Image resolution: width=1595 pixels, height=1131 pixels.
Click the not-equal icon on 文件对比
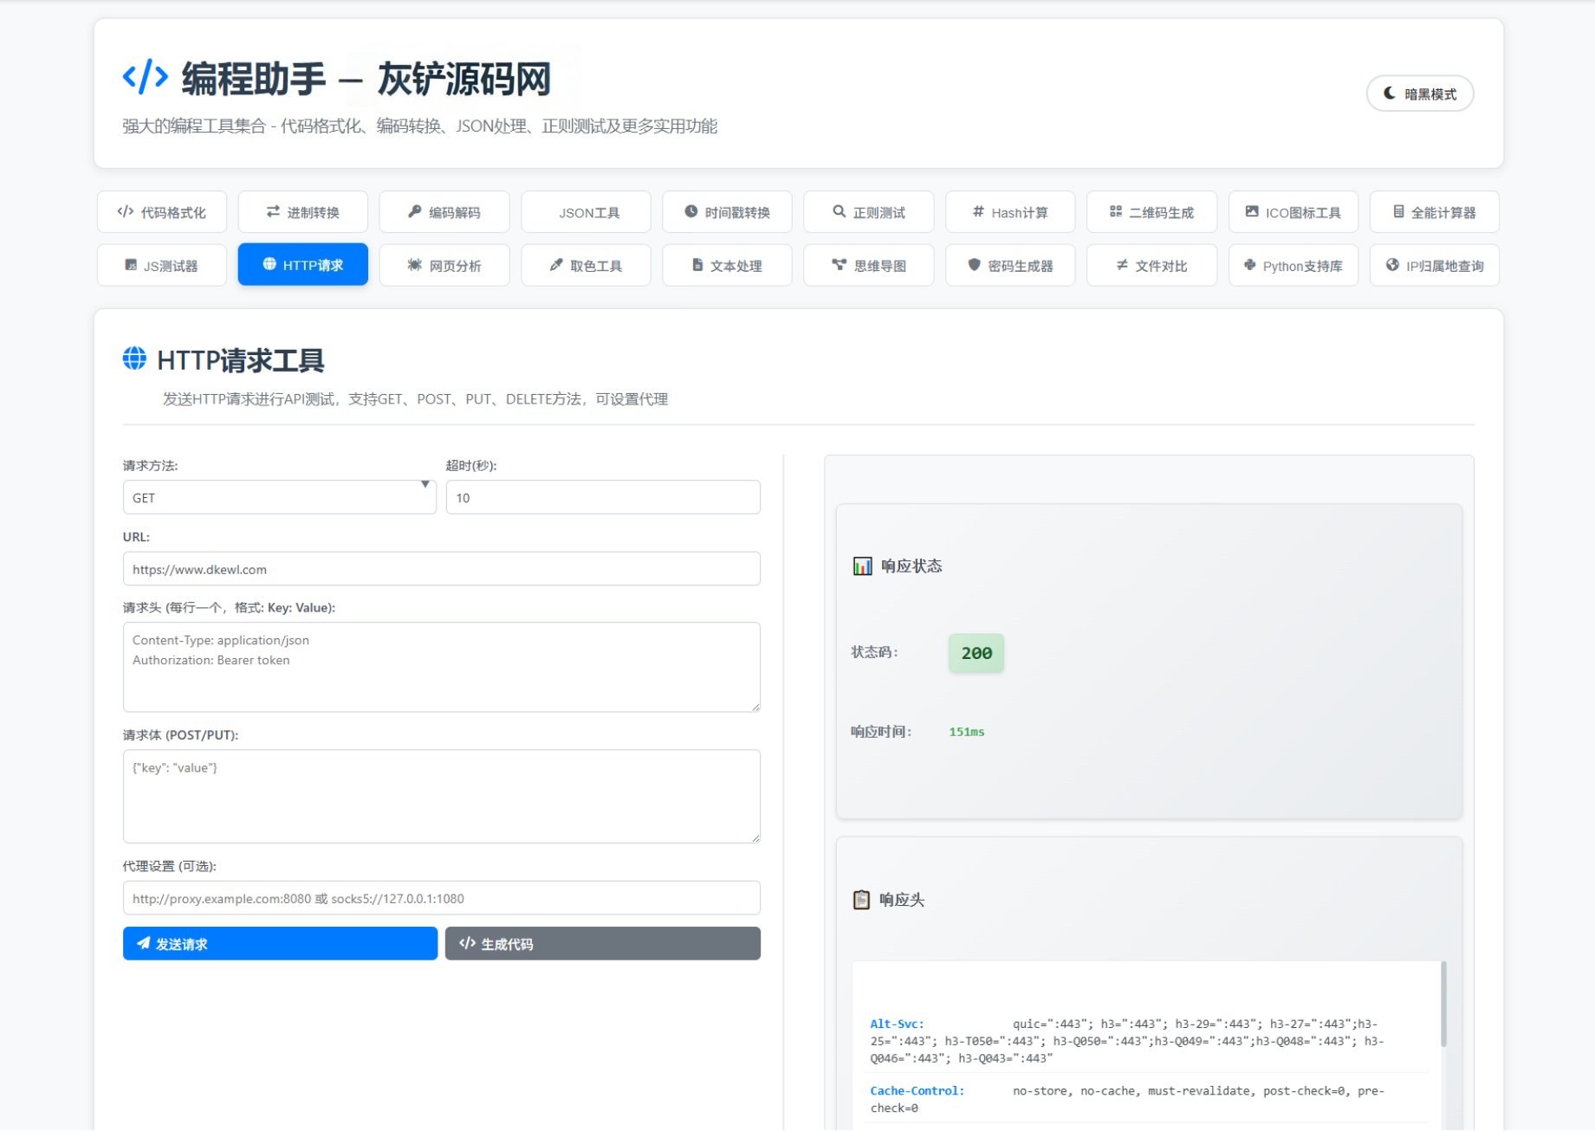1122,265
